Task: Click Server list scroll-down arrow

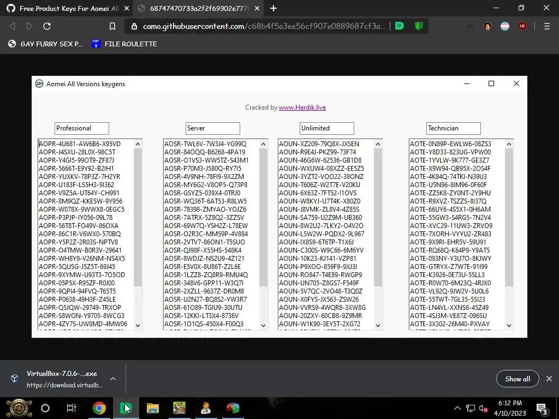Action: [264, 325]
